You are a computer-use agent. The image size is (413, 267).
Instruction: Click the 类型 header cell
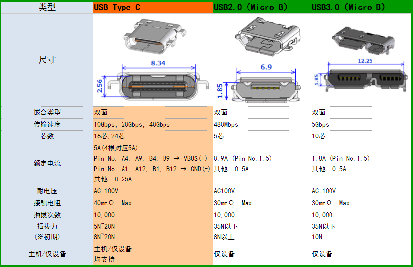(x=47, y=7)
